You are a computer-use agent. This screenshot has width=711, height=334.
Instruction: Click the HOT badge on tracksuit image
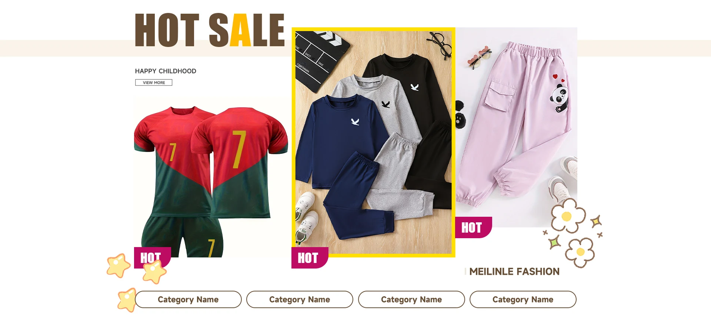coord(310,258)
